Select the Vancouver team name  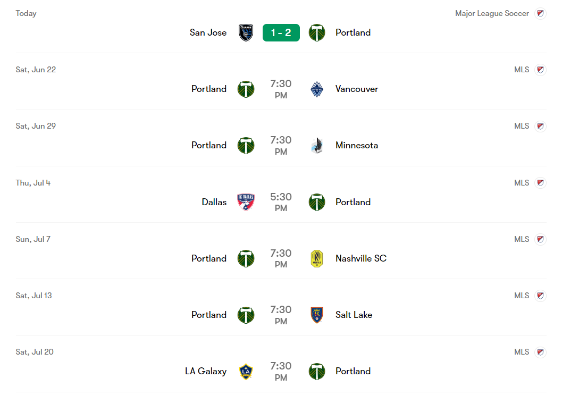pos(357,89)
